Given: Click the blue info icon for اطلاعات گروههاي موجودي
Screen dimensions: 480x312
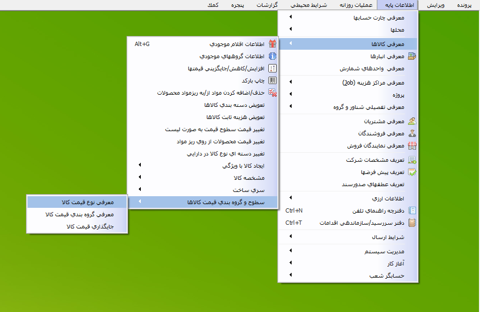Looking at the screenshot, I should 273,56.
